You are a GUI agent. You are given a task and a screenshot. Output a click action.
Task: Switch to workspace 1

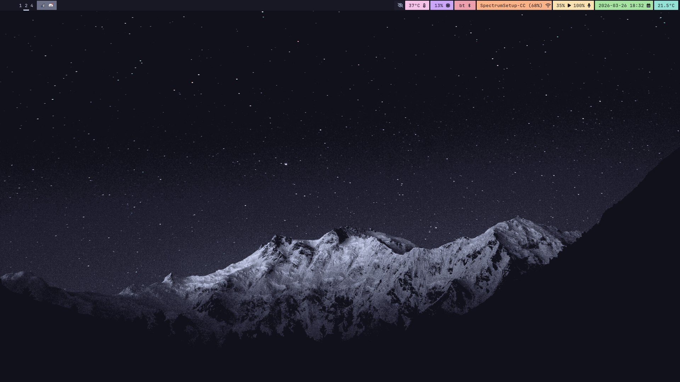coord(21,5)
